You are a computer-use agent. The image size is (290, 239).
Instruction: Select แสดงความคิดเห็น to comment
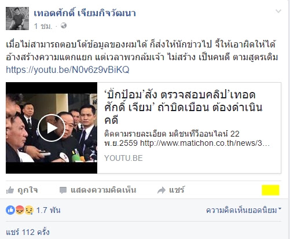point(103,190)
